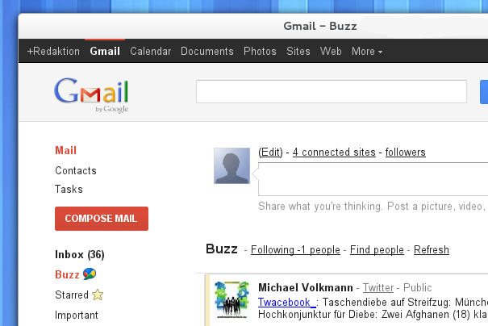The image size is (488, 326).
Task: Open Photos from the top navigation
Action: click(260, 51)
